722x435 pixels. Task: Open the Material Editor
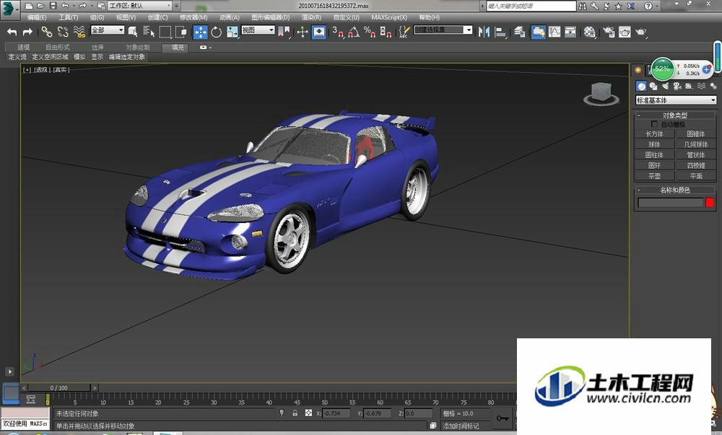589,32
